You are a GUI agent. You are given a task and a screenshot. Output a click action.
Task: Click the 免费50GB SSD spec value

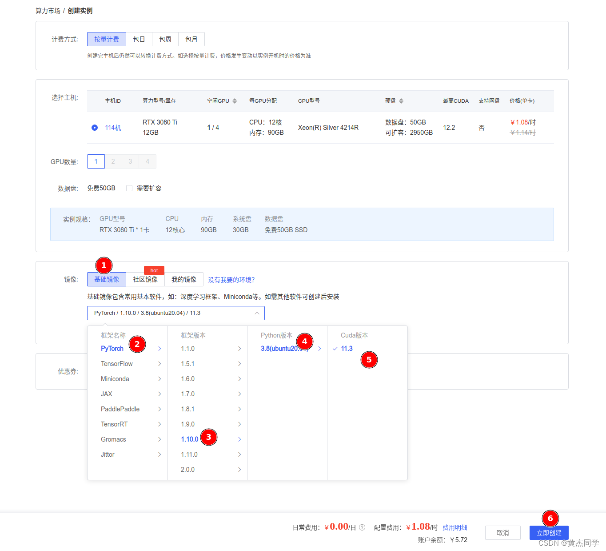286,230
